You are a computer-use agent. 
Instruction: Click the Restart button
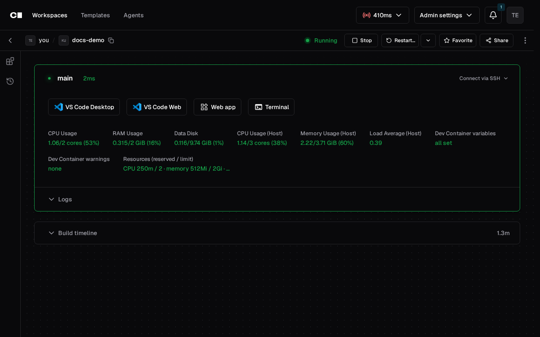click(400, 40)
